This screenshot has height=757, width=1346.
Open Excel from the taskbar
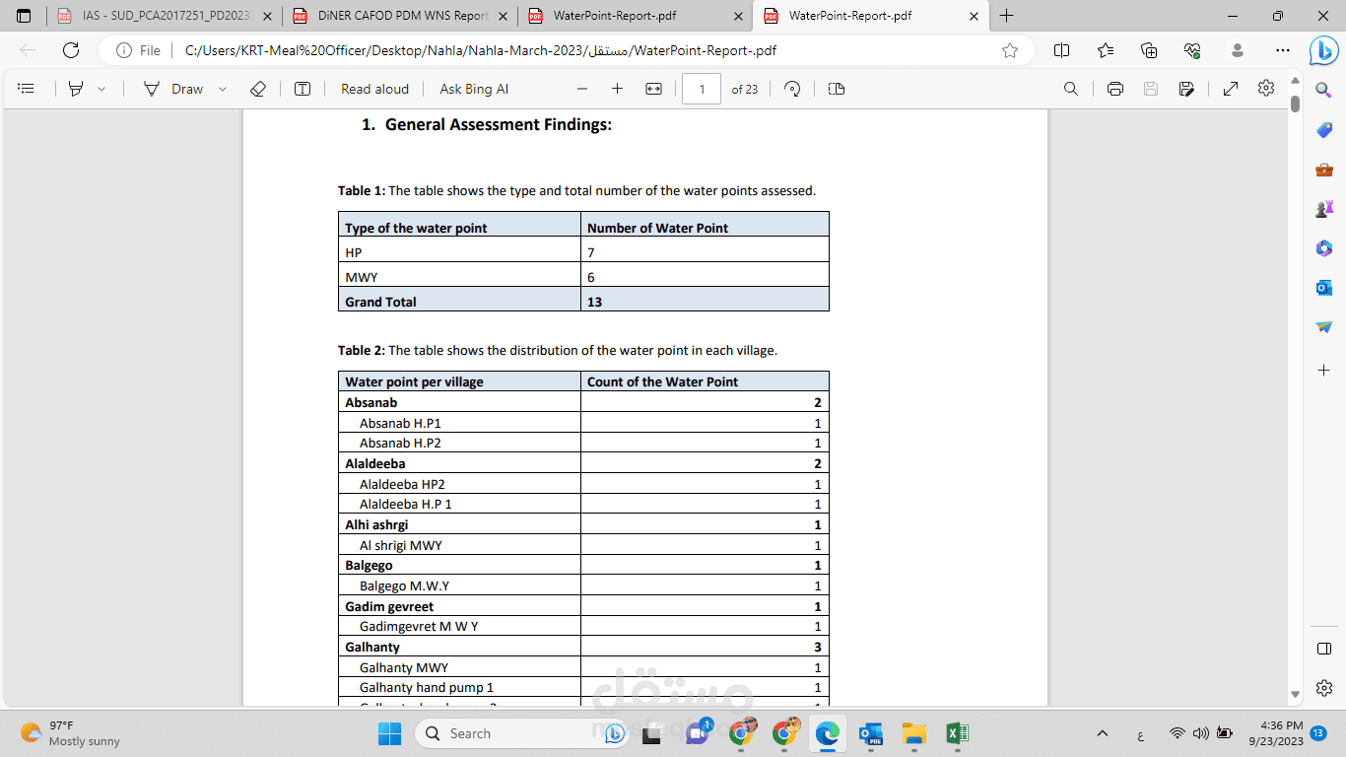957,733
